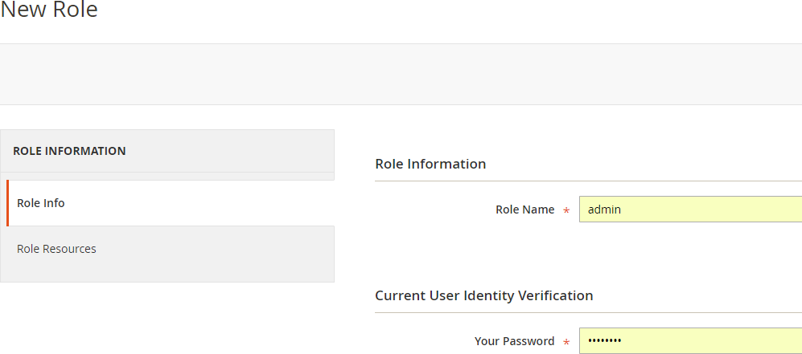Select the ROLE INFORMATION panel header
The height and width of the screenshot is (354, 802).
pos(69,151)
